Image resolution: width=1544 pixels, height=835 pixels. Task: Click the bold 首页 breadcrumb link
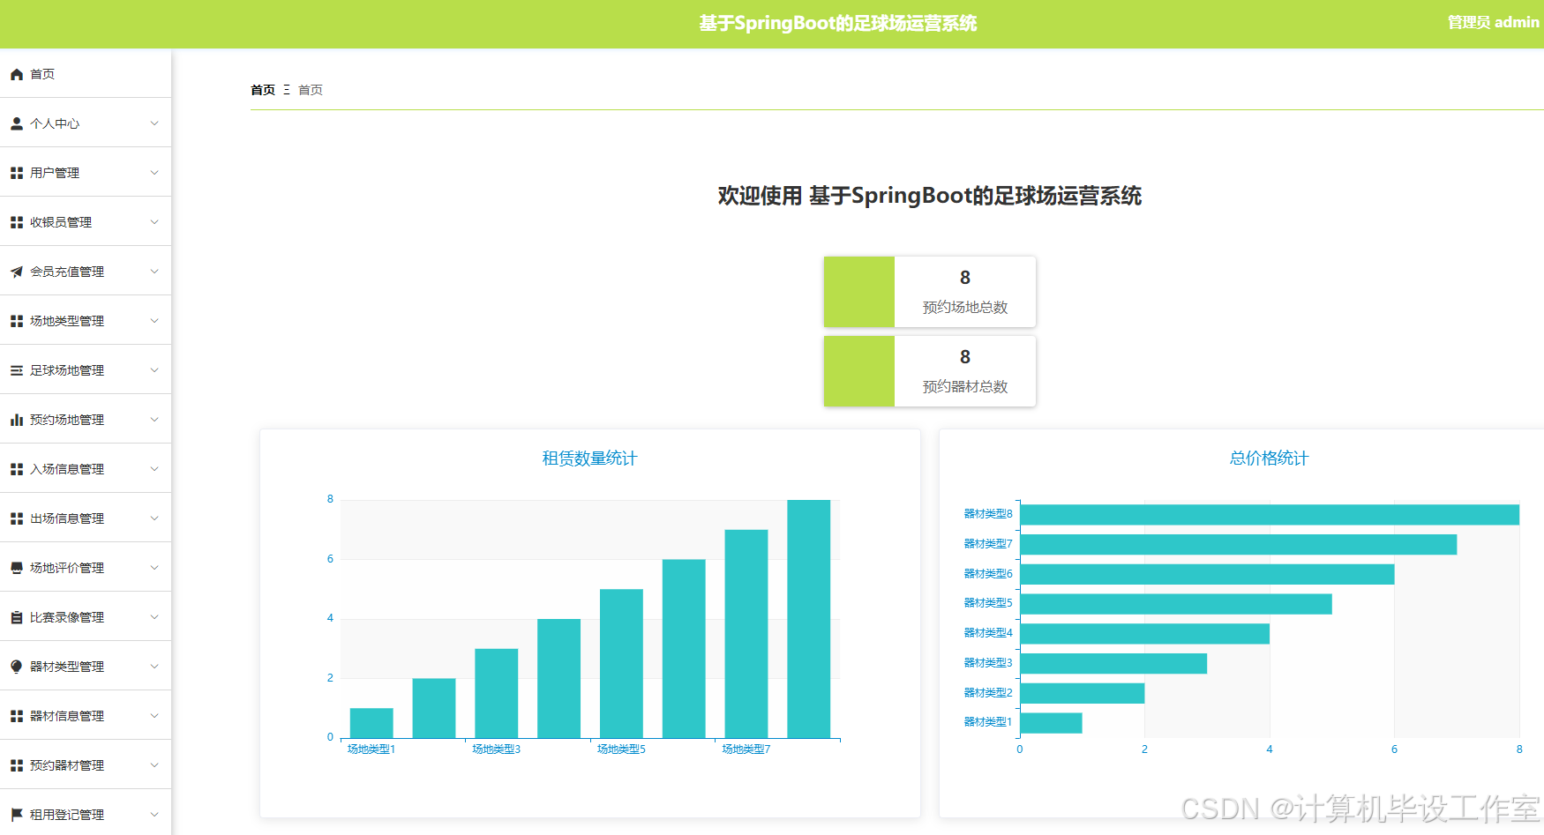[263, 90]
